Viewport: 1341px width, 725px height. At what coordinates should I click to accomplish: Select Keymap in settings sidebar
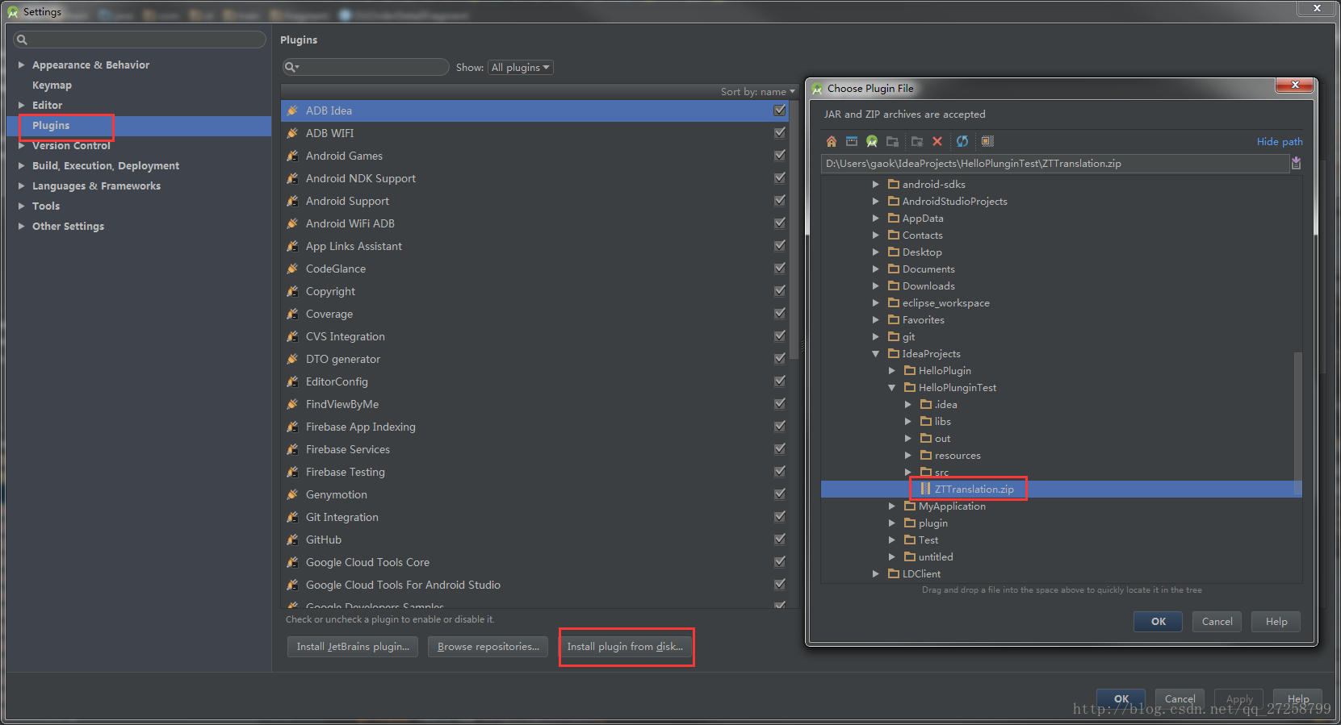[52, 85]
